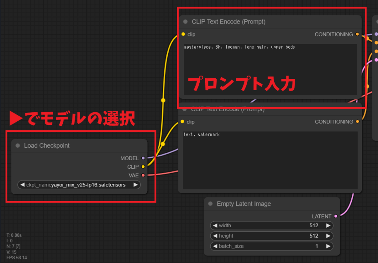Image resolution: width=378 pixels, height=263 pixels.
Task: Collapse the Empty Latent Image node via its dot
Action: [x=210, y=204]
